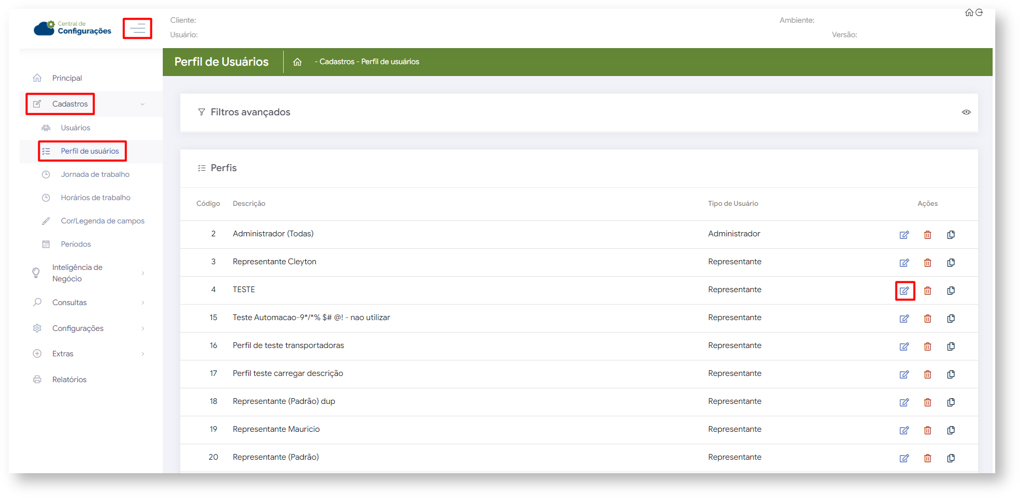Viewport: 1020px width, 498px height.
Task: Open the Períodos menu item
Action: [76, 244]
